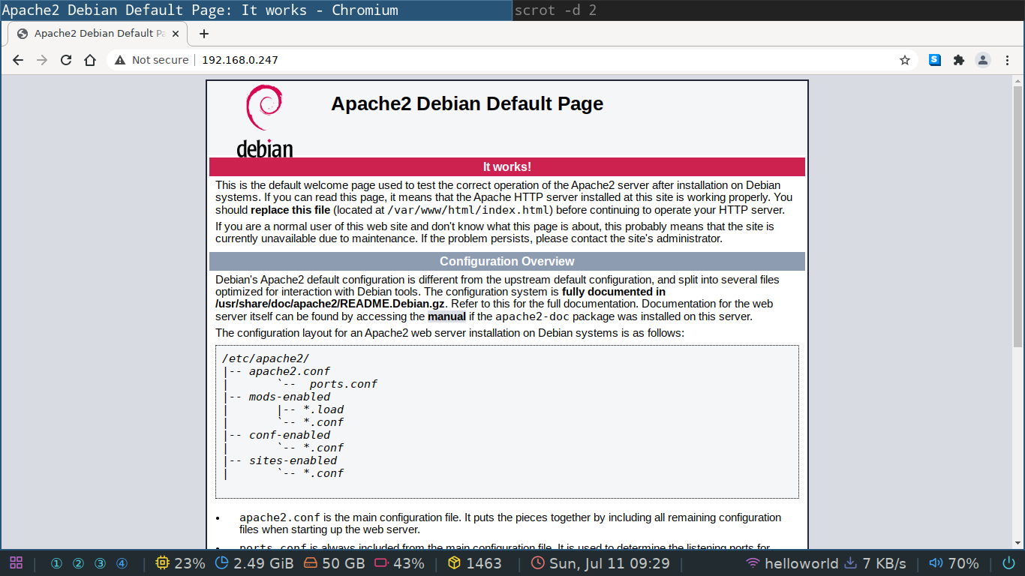Image resolution: width=1025 pixels, height=576 pixels.
Task: Click the /etc/apache2/ line in the tree
Action: [266, 358]
